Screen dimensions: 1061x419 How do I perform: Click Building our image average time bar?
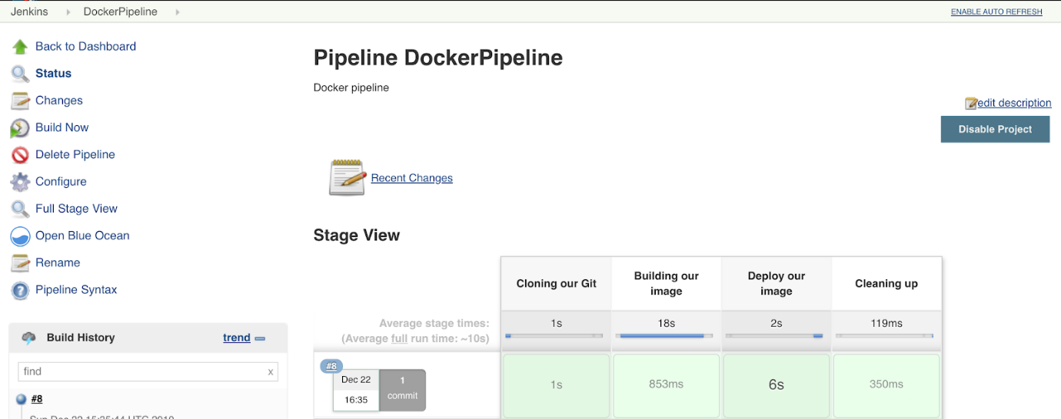coord(664,336)
